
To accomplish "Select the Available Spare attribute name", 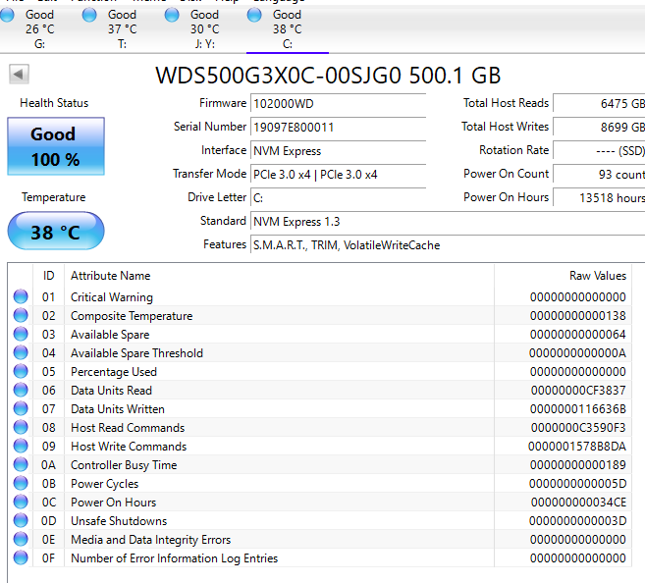I will pos(110,335).
